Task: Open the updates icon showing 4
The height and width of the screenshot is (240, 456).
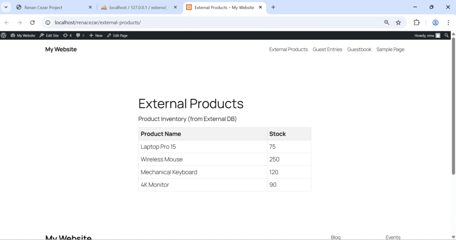Action: pos(67,36)
